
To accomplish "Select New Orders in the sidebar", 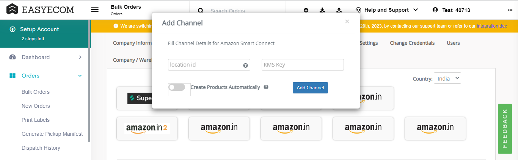I will coord(36,106).
